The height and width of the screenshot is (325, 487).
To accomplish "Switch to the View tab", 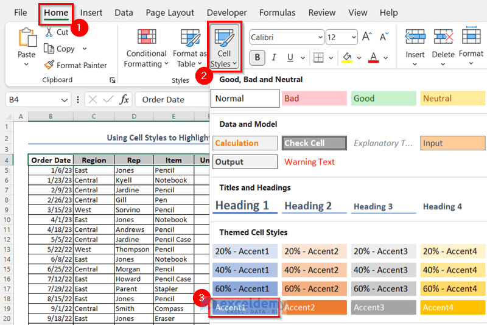I will click(357, 13).
